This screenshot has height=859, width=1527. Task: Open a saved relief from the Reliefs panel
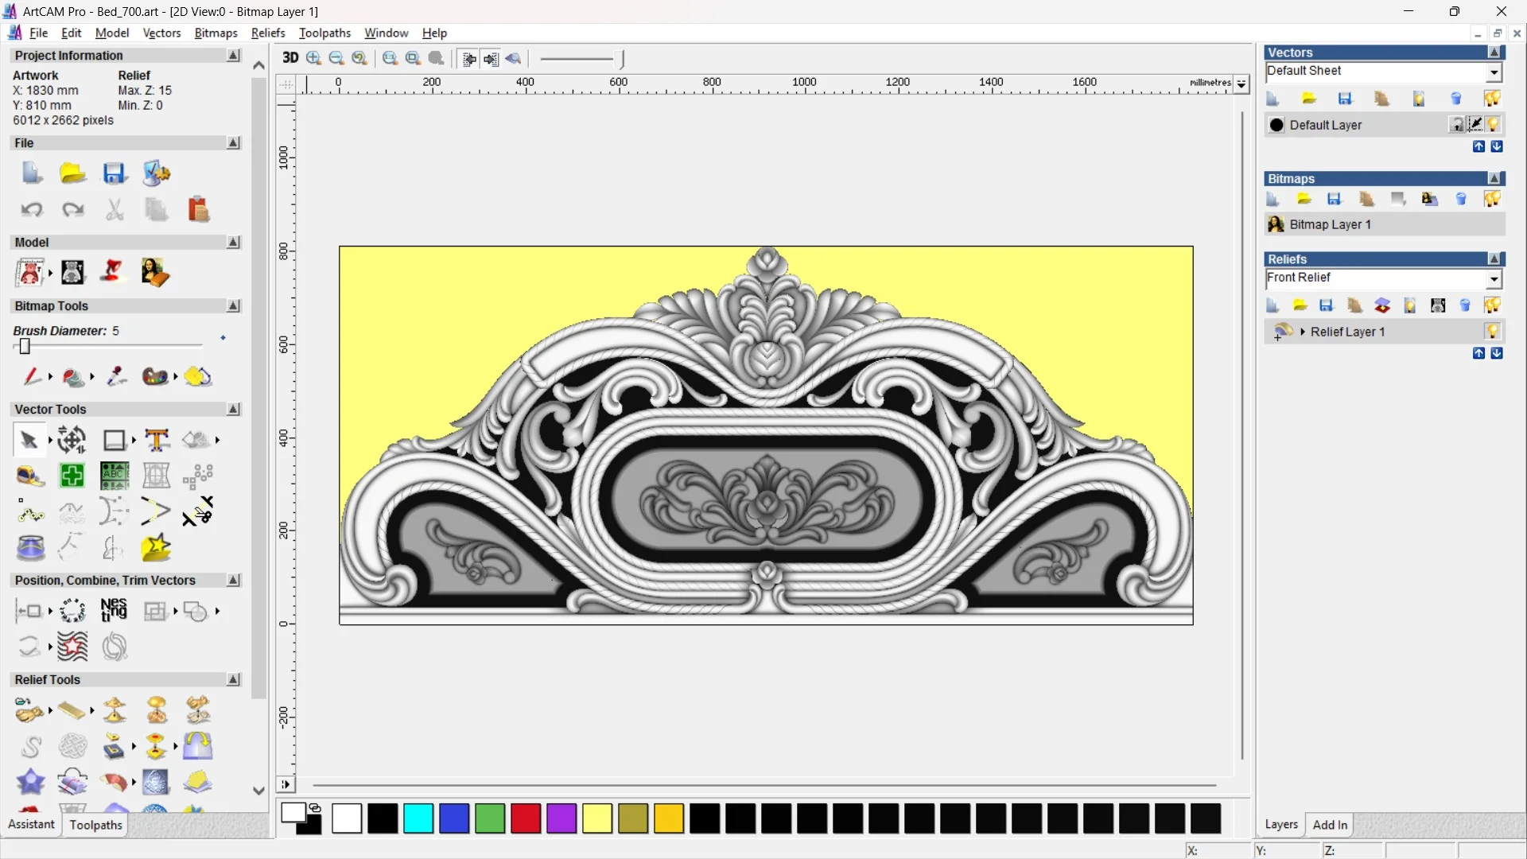pos(1300,305)
